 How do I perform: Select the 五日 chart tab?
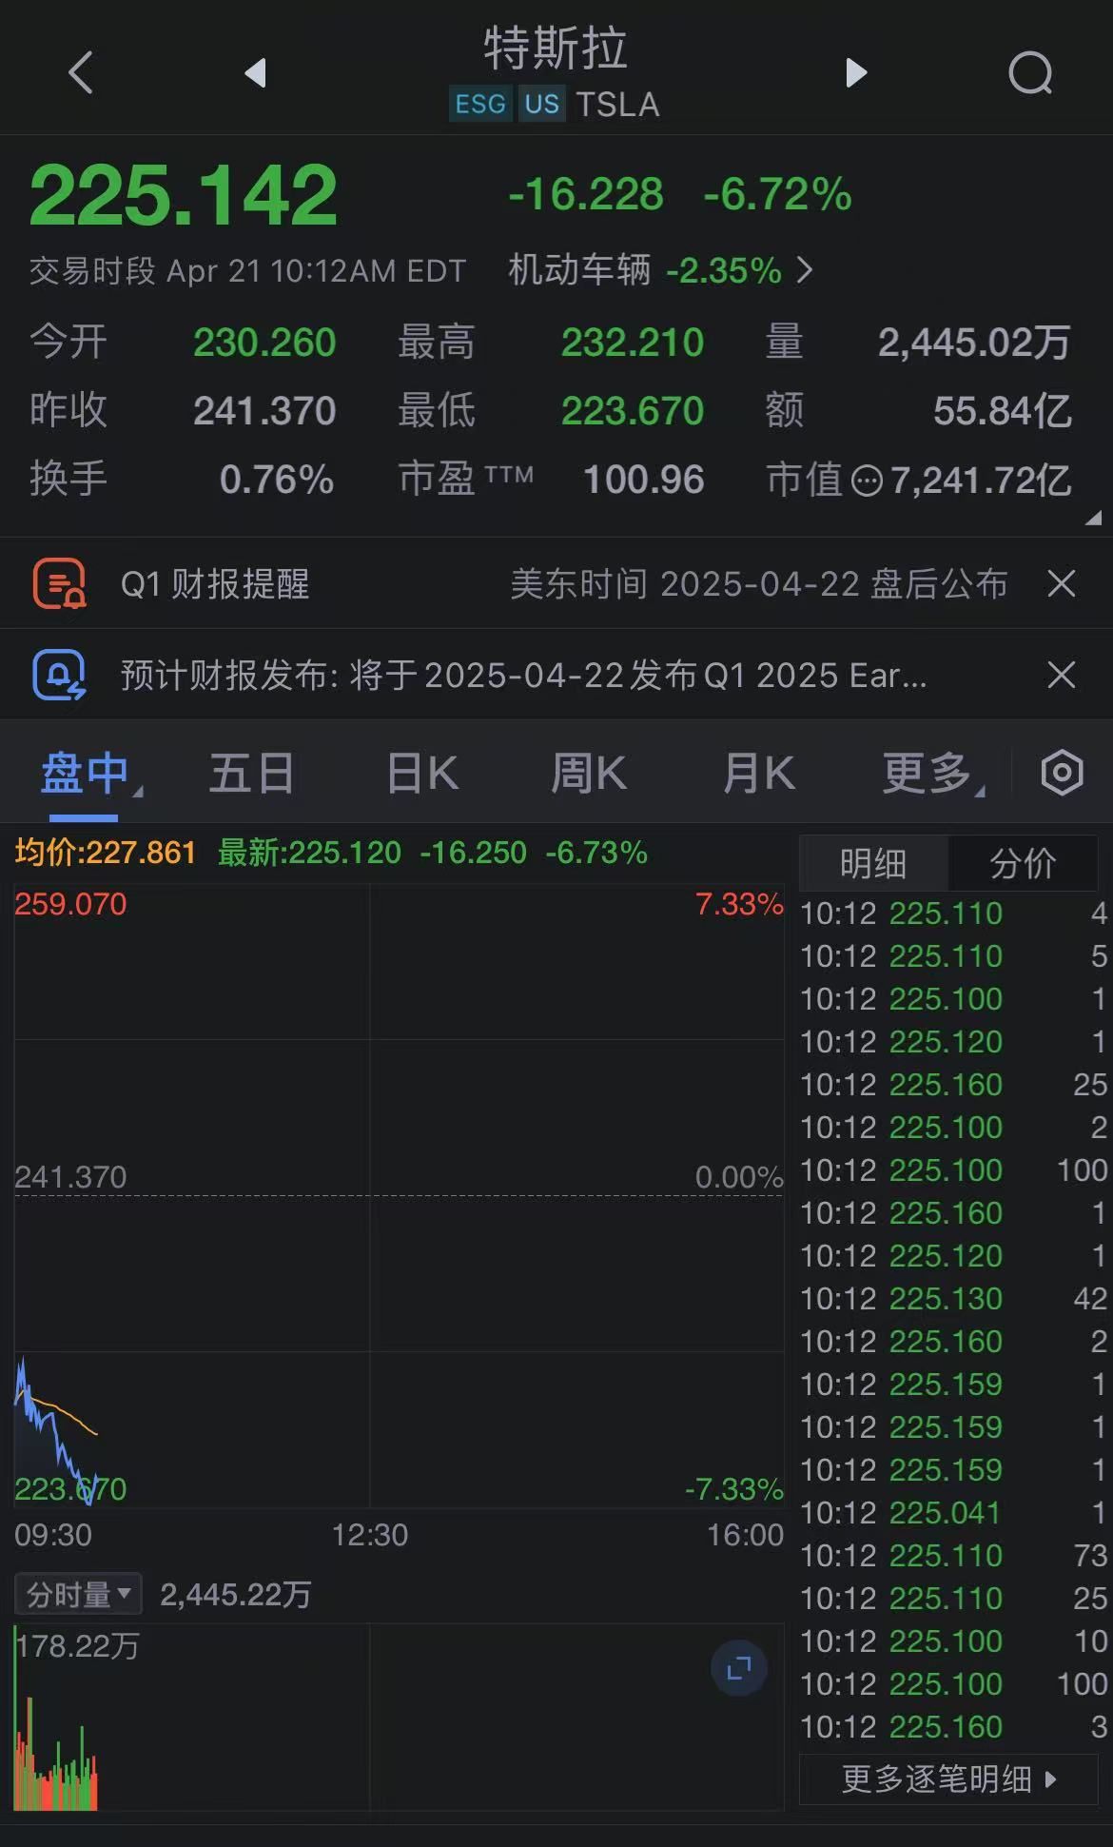pyautogui.click(x=251, y=773)
